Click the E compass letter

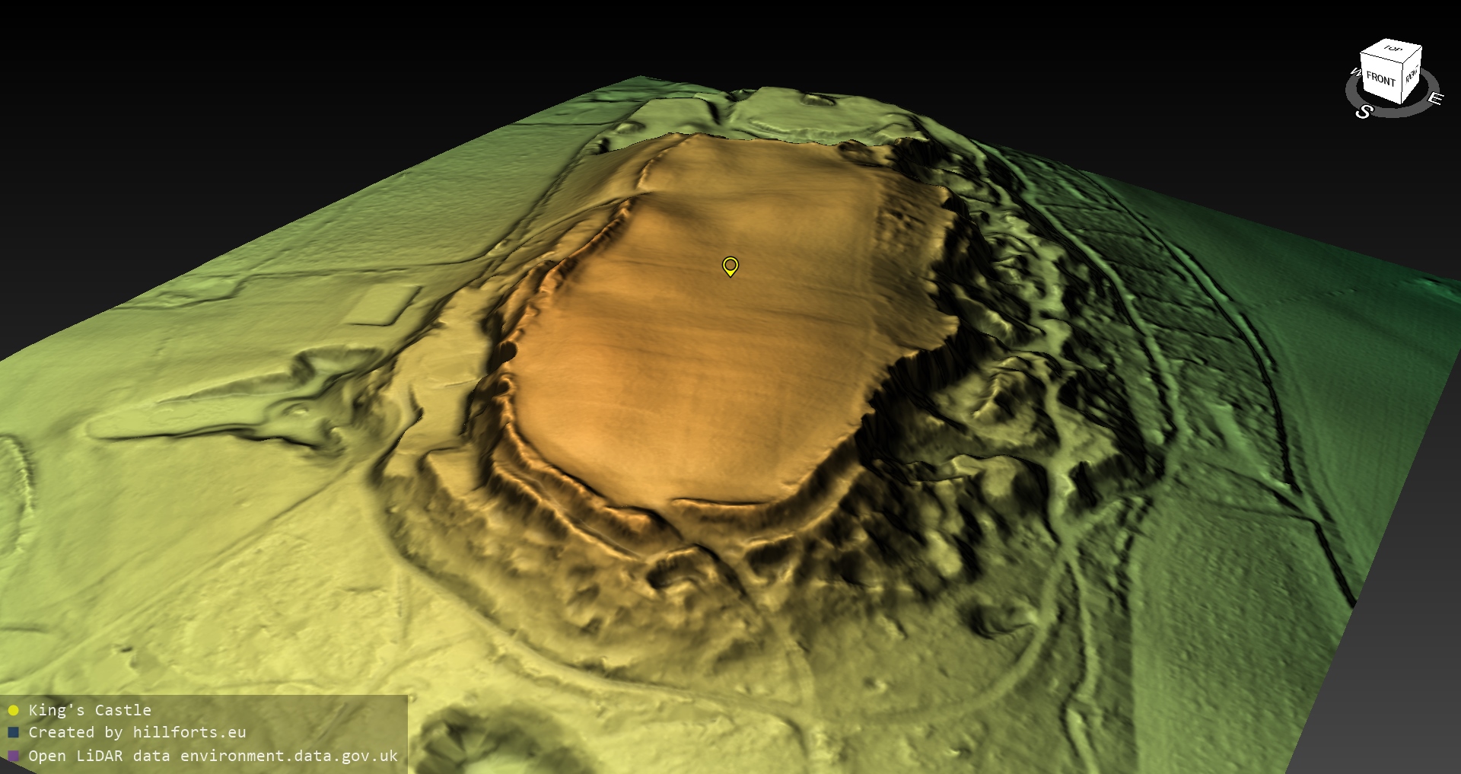click(1434, 98)
